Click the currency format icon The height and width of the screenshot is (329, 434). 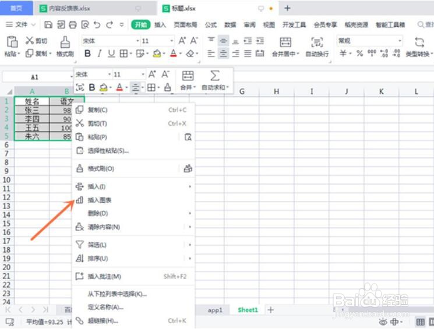(343, 53)
